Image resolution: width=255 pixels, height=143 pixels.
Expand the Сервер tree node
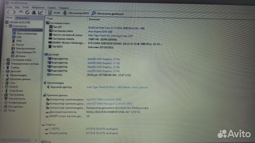coord(4,67)
